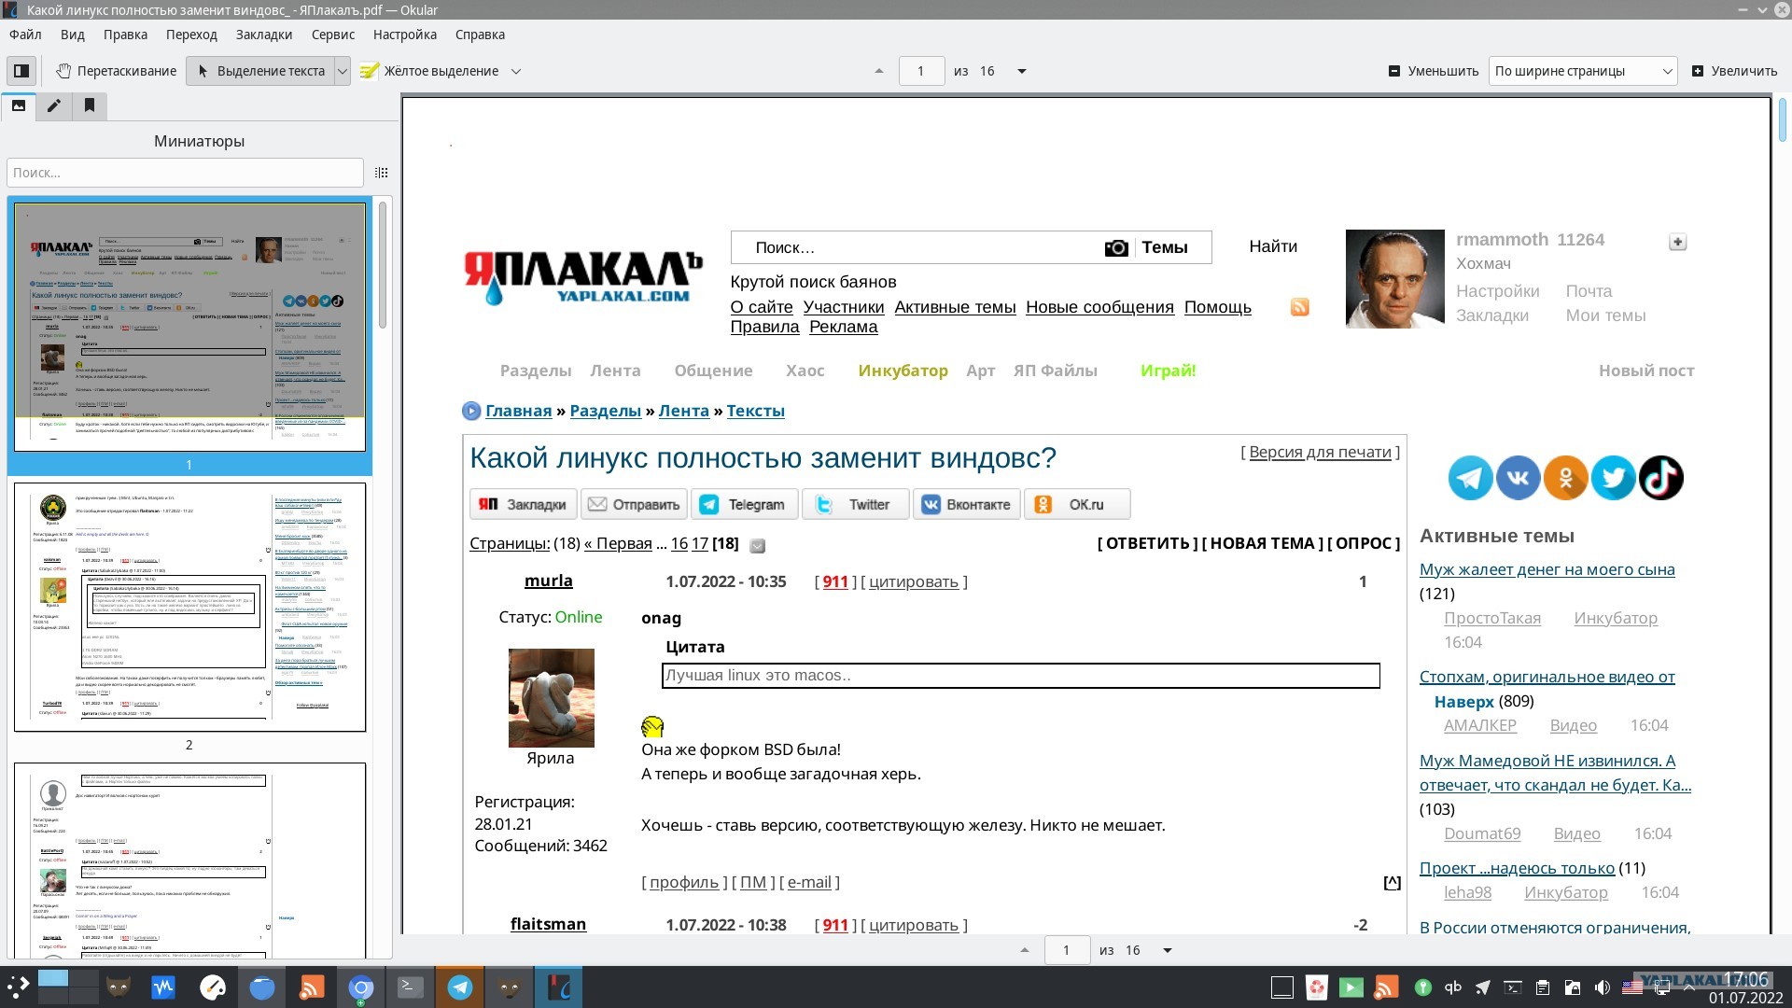Switch to the annotations (pencil) sidebar tab
1792x1008 pixels.
click(x=54, y=106)
